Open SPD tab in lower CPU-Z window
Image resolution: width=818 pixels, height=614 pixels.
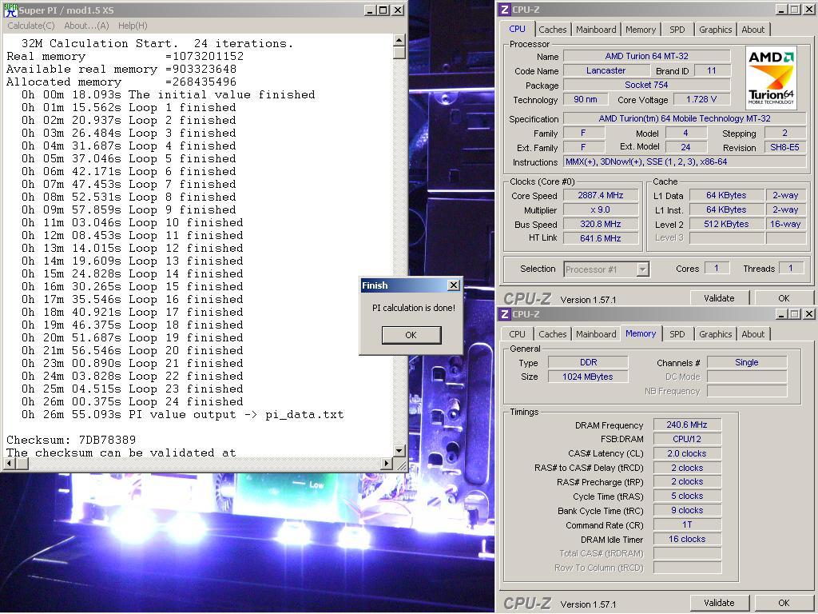click(677, 334)
